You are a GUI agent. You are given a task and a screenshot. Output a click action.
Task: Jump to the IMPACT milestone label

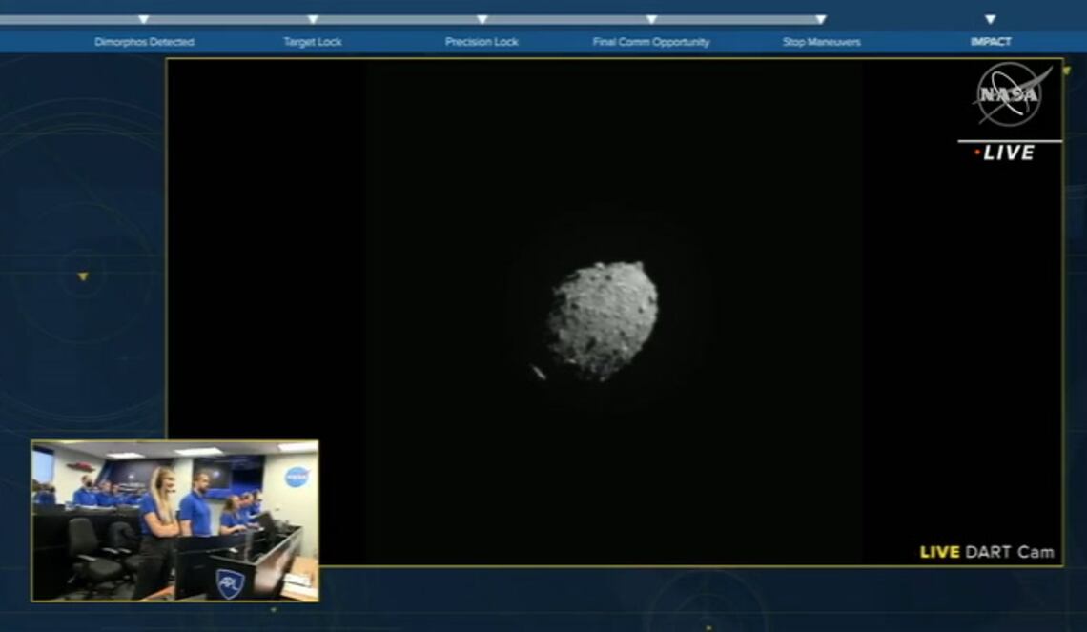pyautogui.click(x=990, y=42)
